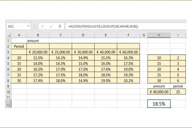Select the 14.9% cell in row 8
Image resolution: width=192 pixels, height=128 pixels.
(83, 81)
